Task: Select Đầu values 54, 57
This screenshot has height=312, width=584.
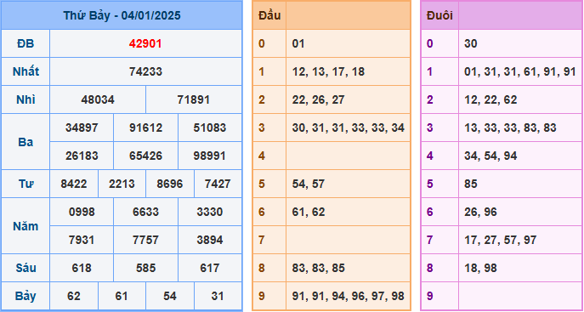Action: click(309, 184)
